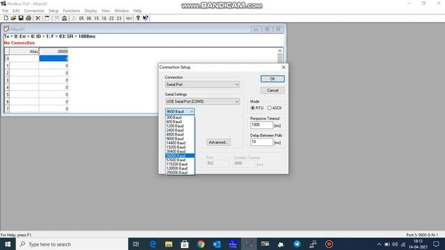Viewport: 445px width, 250px height.
Task: Click the 101 toolbar icon
Action: (x=129, y=18)
